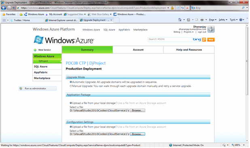Click the address bar URL field
The image size is (250, 148).
coord(93,8)
